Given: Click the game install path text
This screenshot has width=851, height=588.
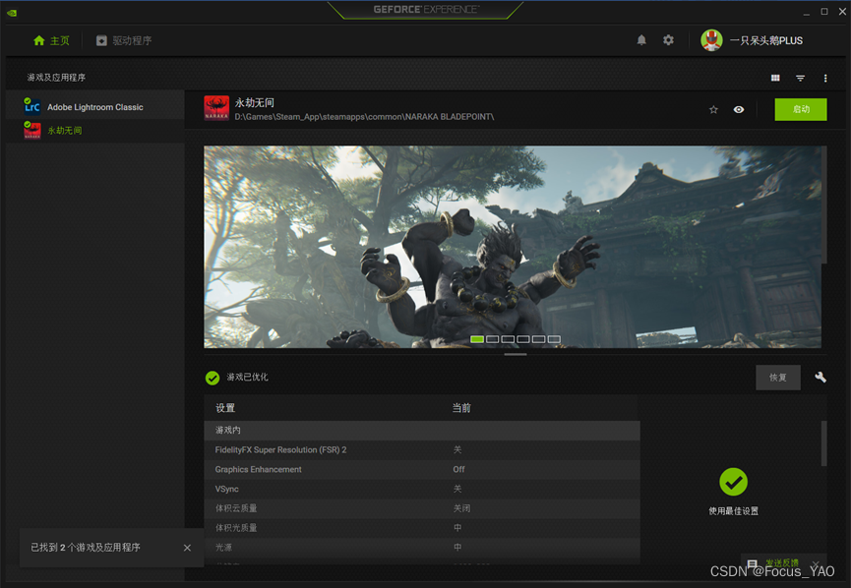Looking at the screenshot, I should pos(364,117).
